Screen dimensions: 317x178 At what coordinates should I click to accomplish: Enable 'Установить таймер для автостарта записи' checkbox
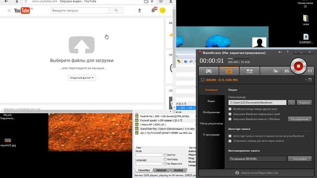click(x=230, y=141)
